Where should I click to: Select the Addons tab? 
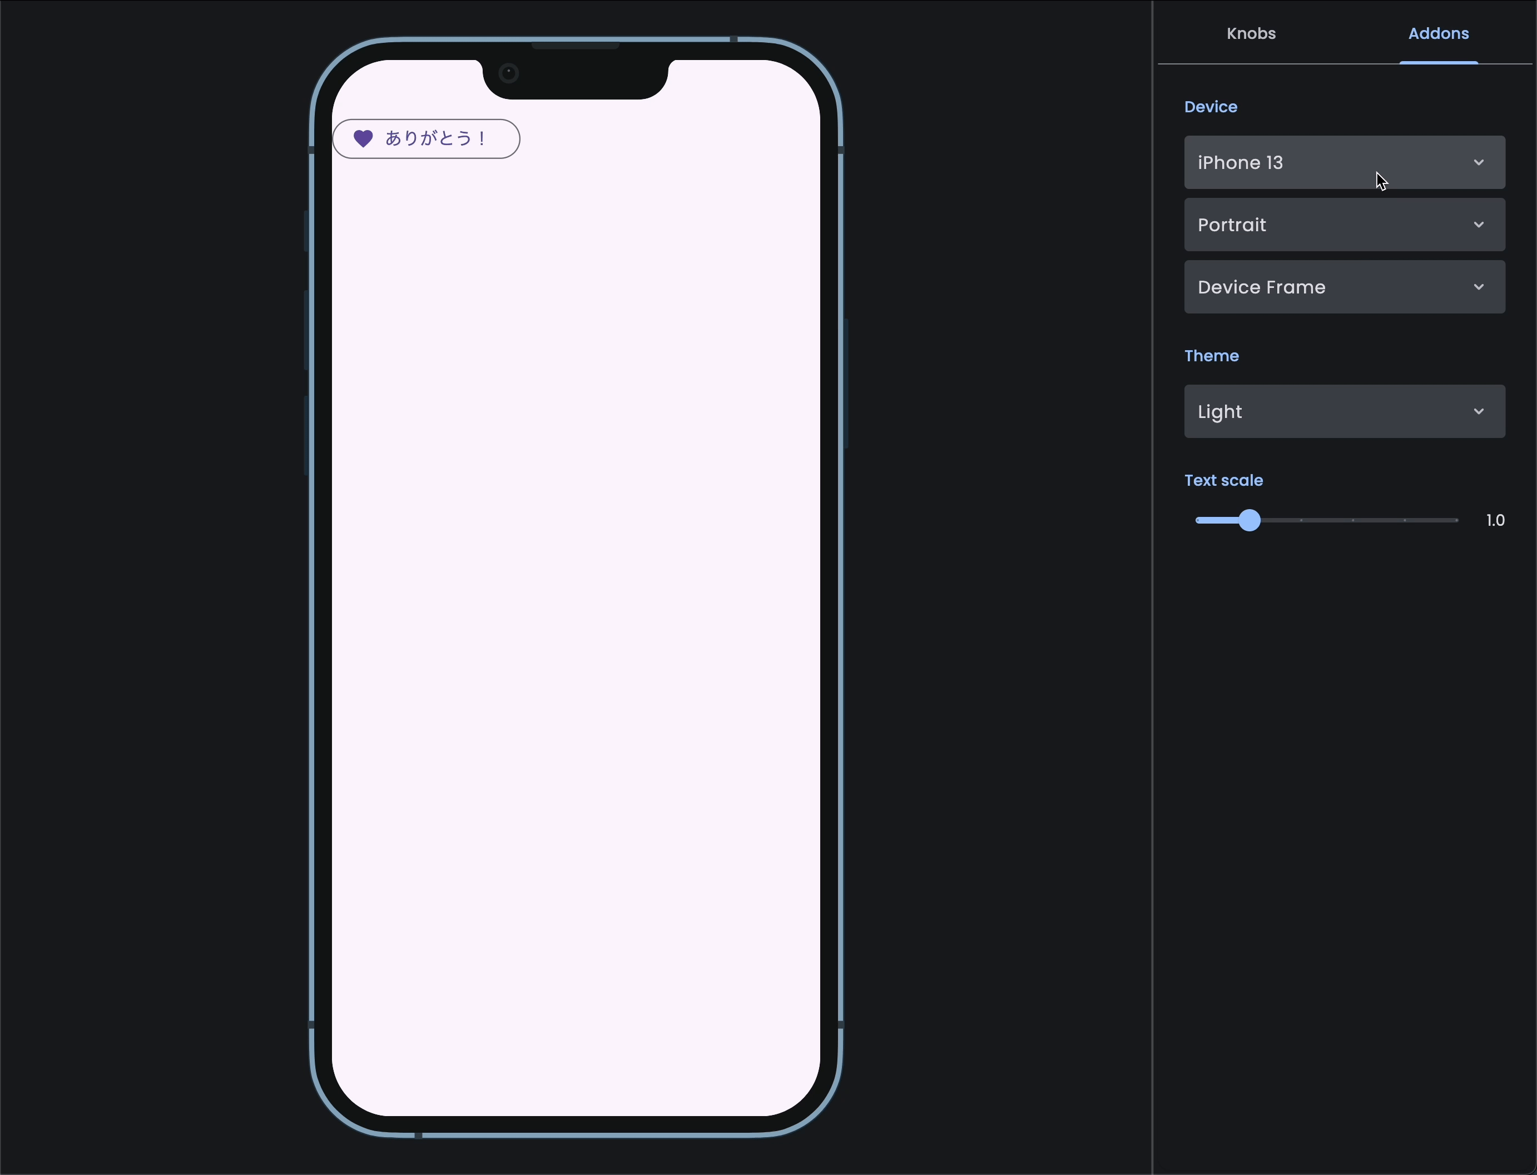point(1439,33)
